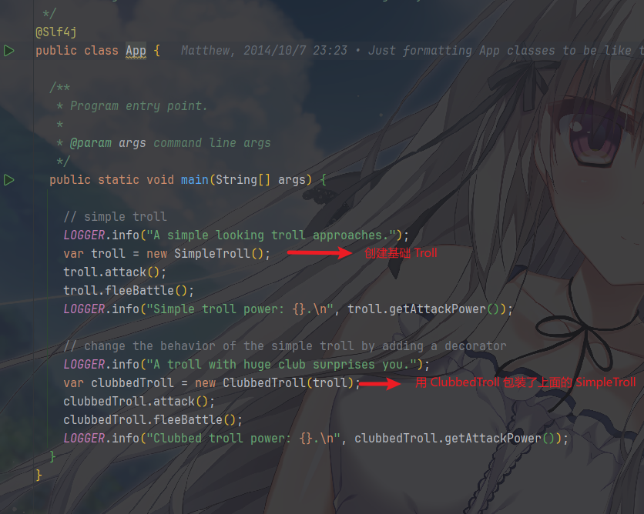Screen dimensions: 644x514
Task: Click the closing brace of the App class
Action: [39, 475]
